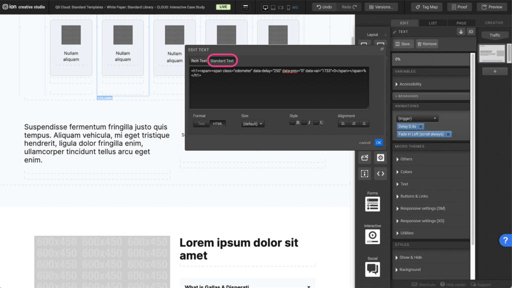Screen dimensions: 512x288
Task: Open the Interactive widget icon
Action: tap(372, 236)
